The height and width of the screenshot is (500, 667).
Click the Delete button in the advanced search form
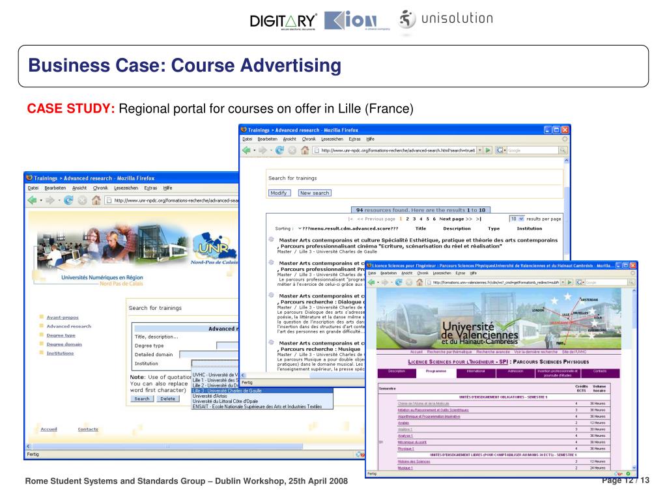pos(167,399)
